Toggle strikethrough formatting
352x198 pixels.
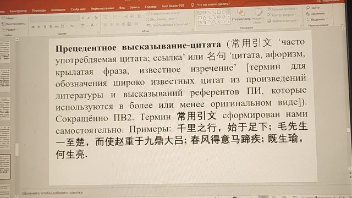tap(57, 26)
